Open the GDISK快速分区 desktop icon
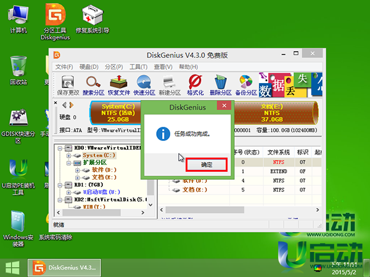 coord(18,126)
